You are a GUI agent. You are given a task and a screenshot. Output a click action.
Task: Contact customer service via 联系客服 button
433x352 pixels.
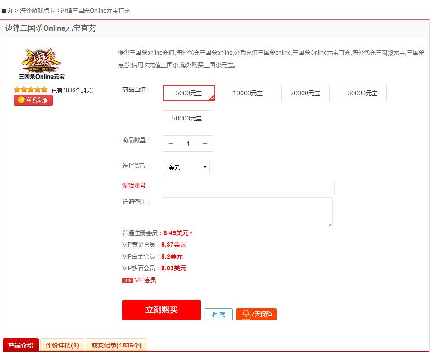(33, 100)
